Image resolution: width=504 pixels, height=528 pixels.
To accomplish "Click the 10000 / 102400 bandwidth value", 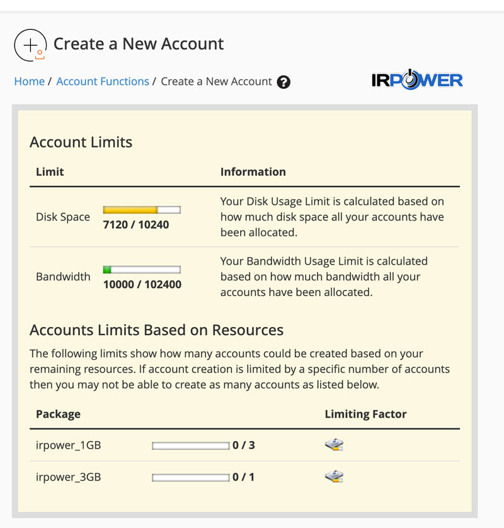I will (x=142, y=284).
